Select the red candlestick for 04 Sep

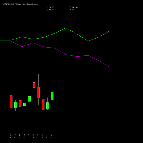point(43,104)
